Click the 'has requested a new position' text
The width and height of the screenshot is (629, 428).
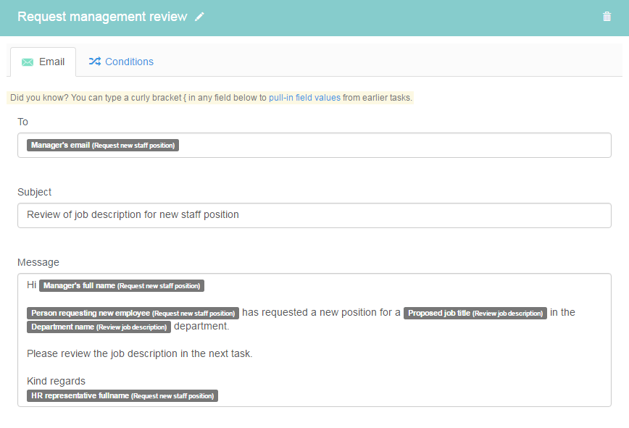[321, 313]
